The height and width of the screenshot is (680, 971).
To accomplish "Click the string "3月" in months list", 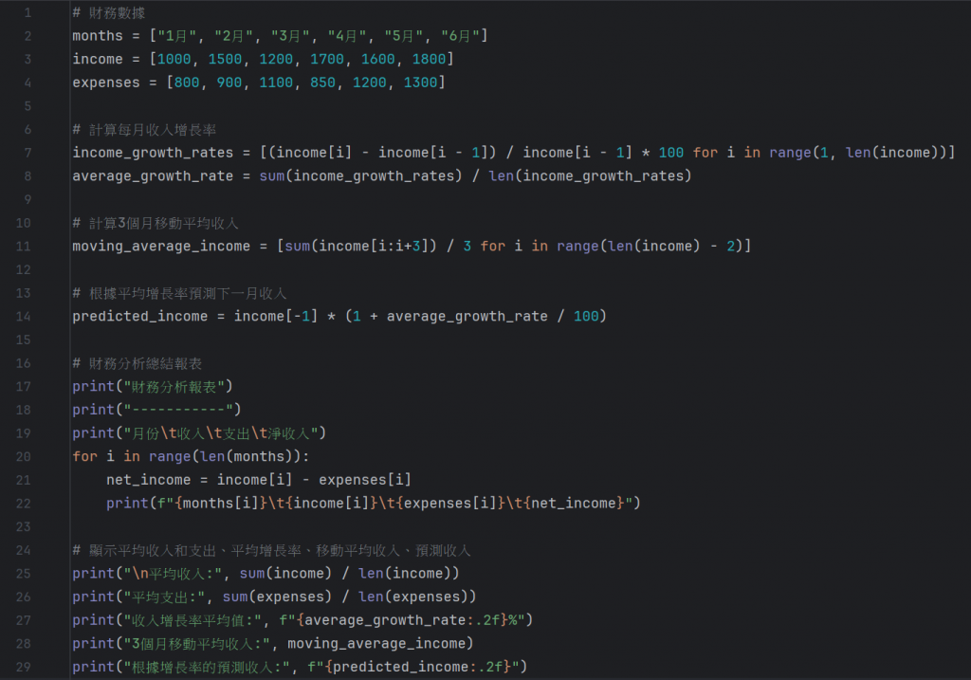I will [x=289, y=36].
